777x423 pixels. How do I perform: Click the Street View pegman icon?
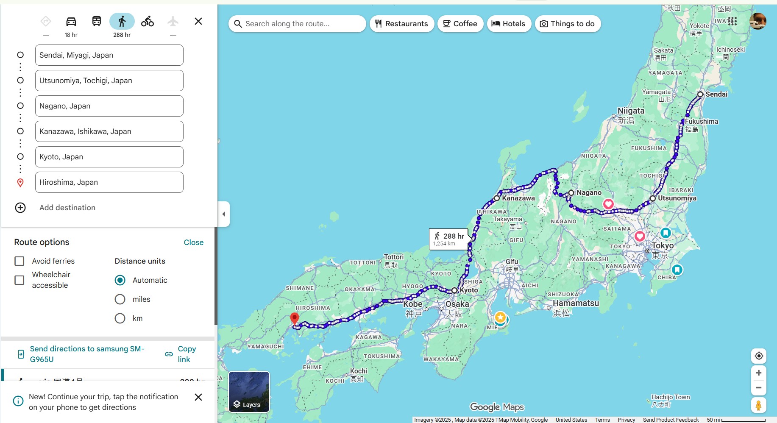coord(758,406)
